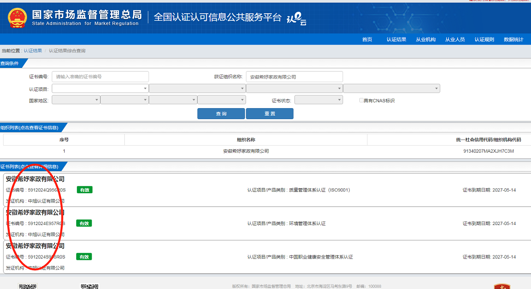Click 有效 badge on 环境管理体系 certificate
This screenshot has width=531, height=289.
(x=84, y=223)
